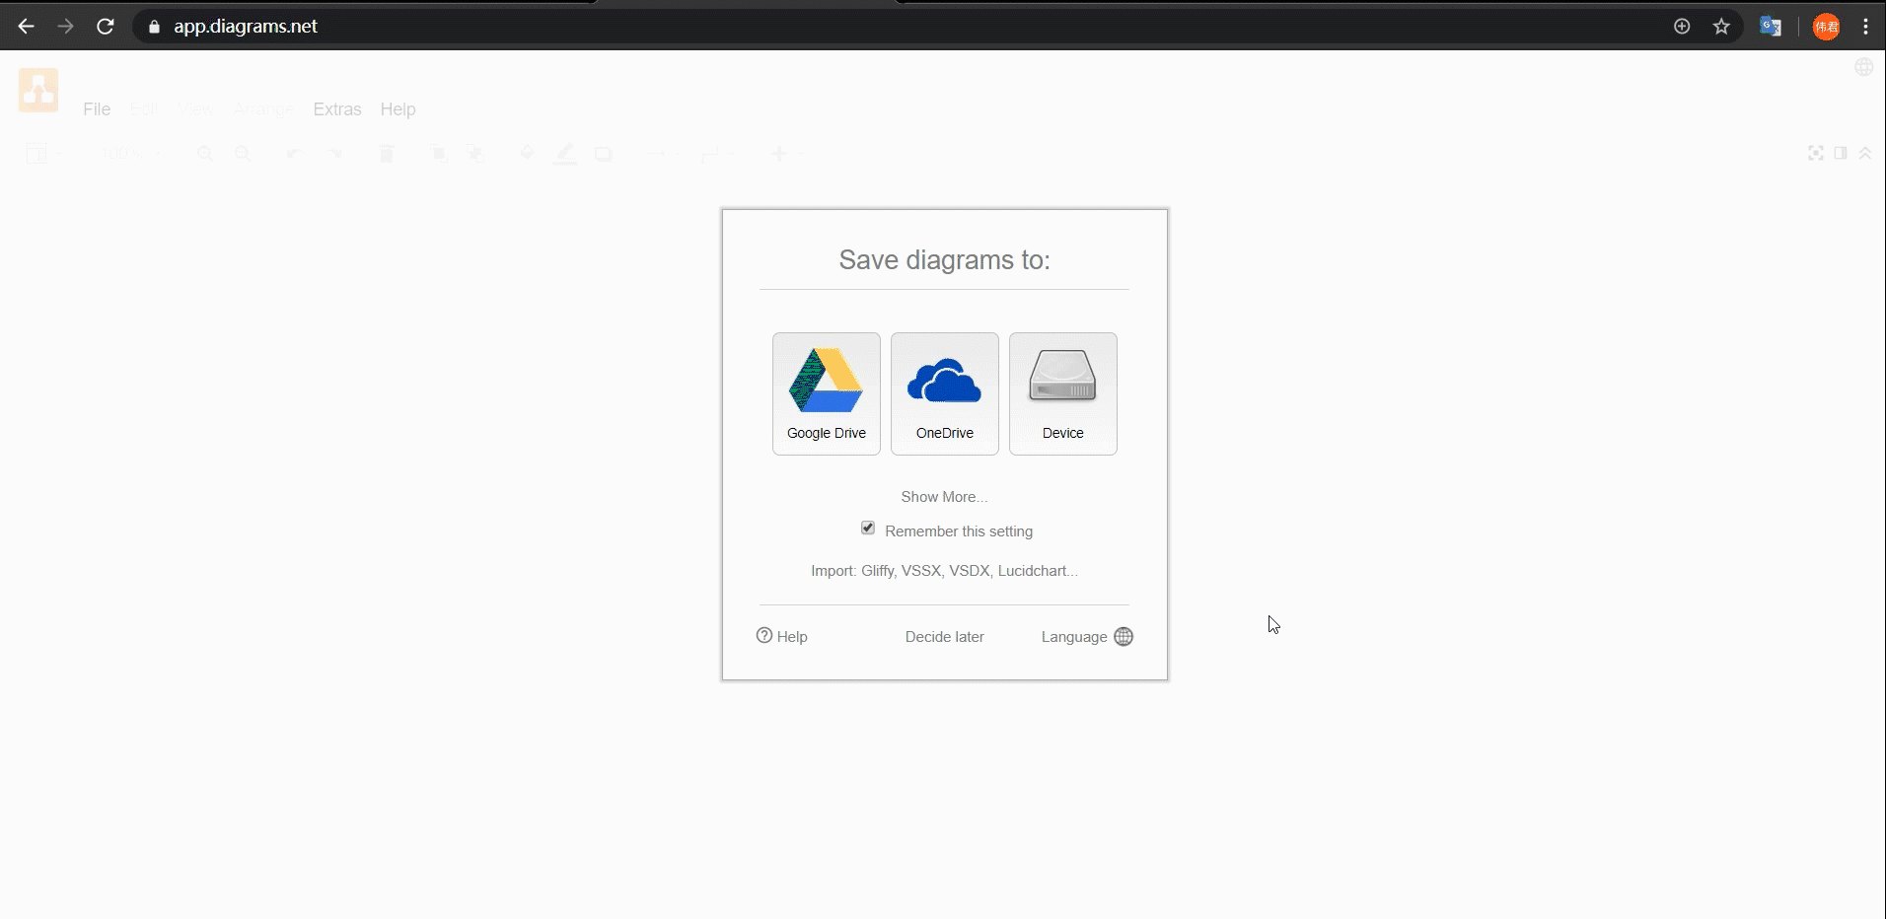This screenshot has height=919, width=1886.
Task: Open the Google Translate extension
Action: [1771, 27]
